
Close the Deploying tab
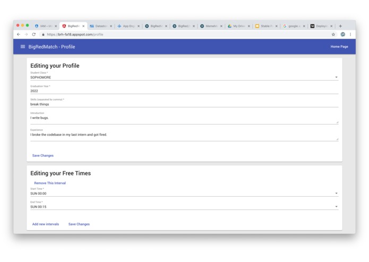[331, 26]
